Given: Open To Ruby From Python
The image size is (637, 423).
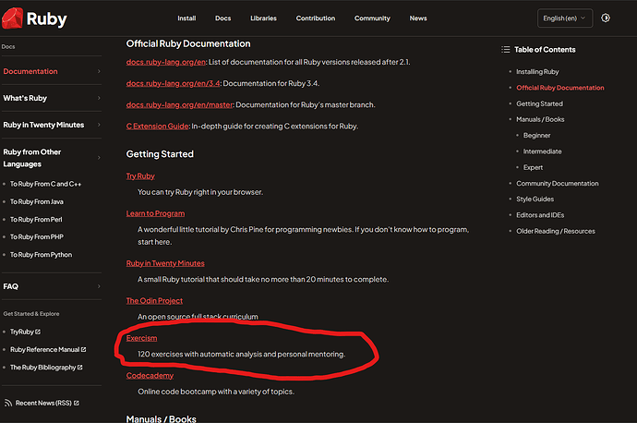Looking at the screenshot, I should (x=41, y=255).
